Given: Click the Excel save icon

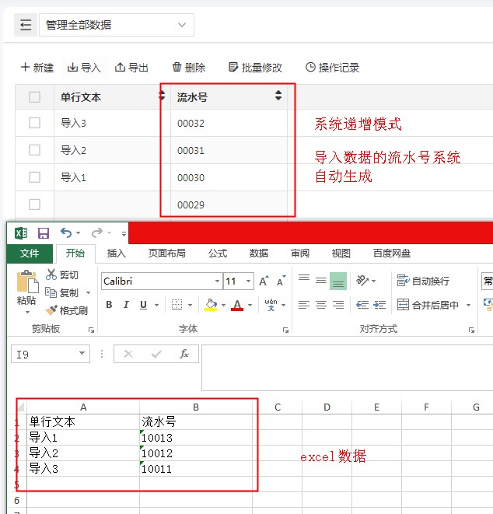Looking at the screenshot, I should (x=44, y=233).
